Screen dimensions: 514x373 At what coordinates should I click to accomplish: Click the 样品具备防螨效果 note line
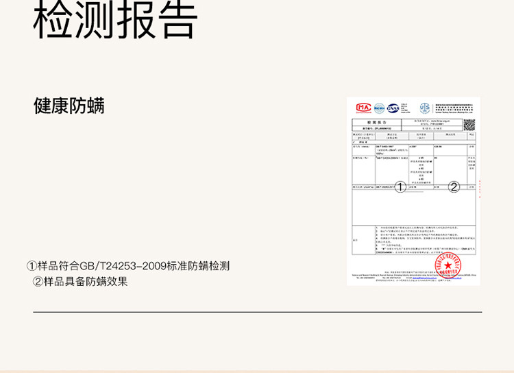[80, 282]
